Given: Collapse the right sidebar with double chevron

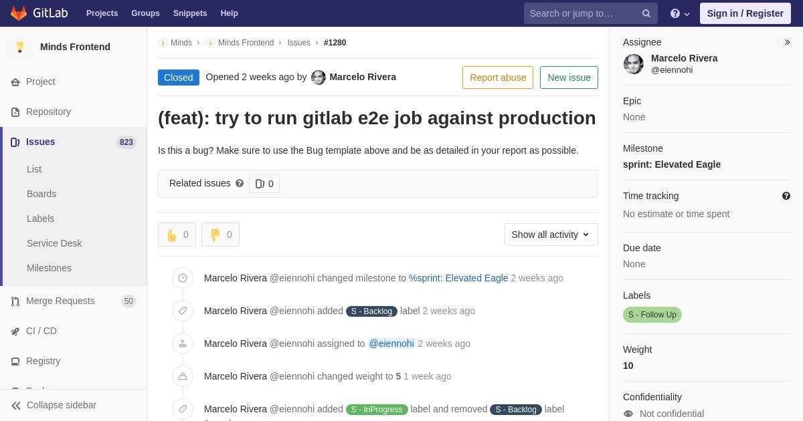Looking at the screenshot, I should click(787, 42).
